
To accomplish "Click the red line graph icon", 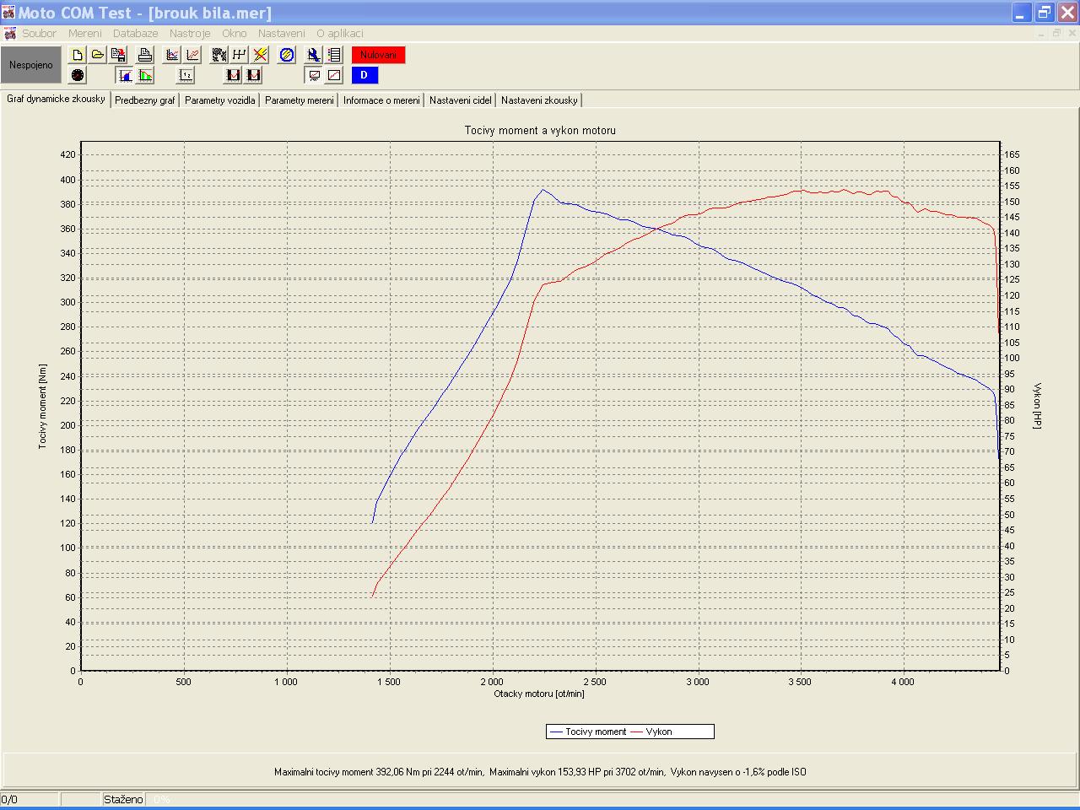I will [334, 75].
